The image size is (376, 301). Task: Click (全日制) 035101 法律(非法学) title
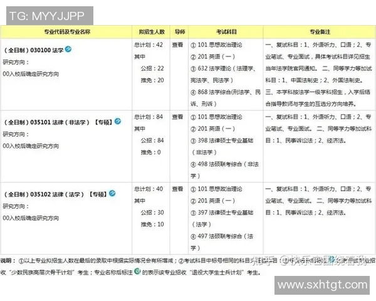58,122
